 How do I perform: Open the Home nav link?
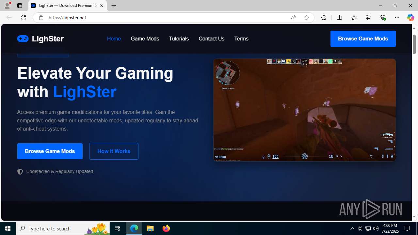tap(114, 39)
